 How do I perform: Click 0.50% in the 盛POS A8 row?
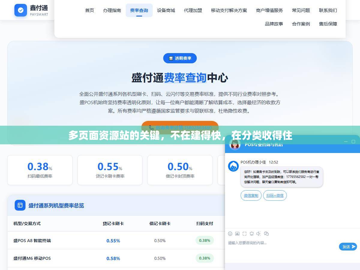[160, 241]
